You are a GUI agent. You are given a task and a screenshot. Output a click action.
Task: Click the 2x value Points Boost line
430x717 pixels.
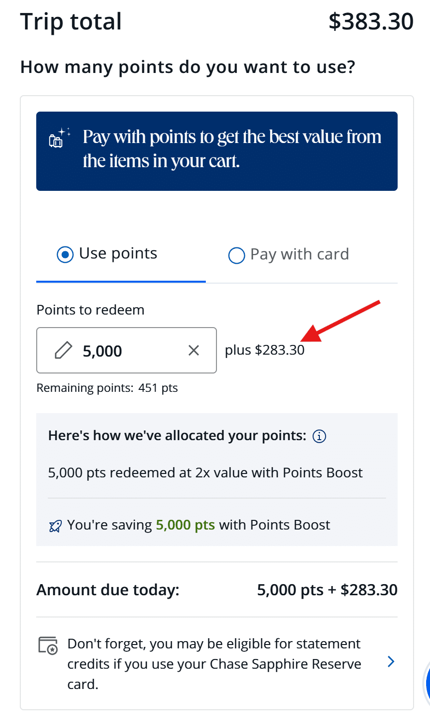(205, 473)
